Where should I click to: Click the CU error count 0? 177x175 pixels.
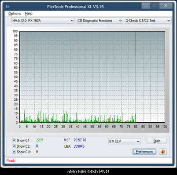click(x=37, y=152)
